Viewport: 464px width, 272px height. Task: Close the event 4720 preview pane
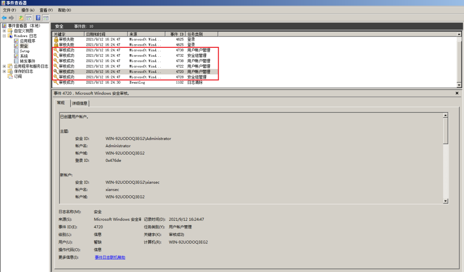(457, 93)
